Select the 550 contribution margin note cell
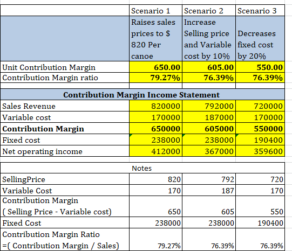Viewport: 292px width, 251px height. click(260, 206)
